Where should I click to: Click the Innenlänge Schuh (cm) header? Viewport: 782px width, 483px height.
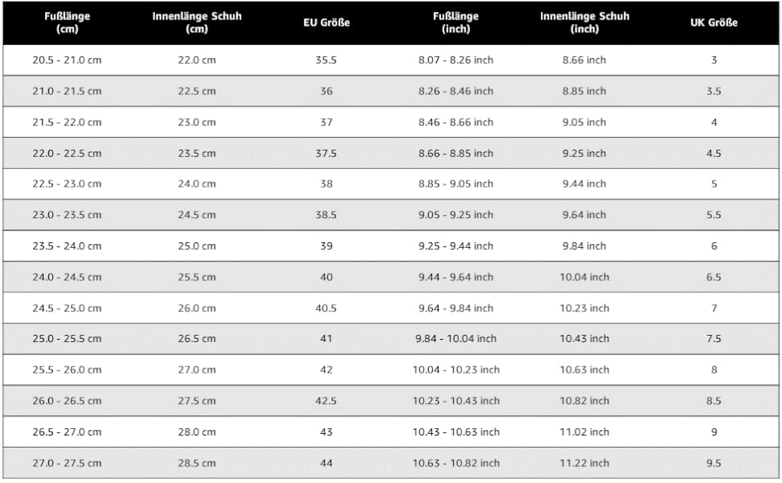click(197, 23)
